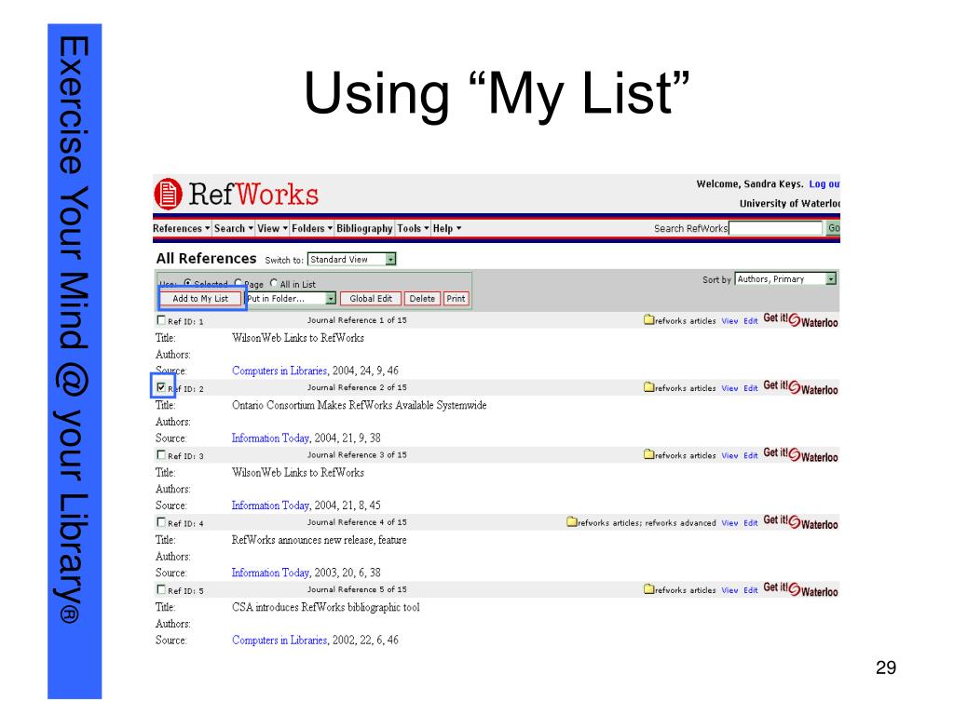This screenshot has height=715, width=954.
Task: Click the Global Edit button
Action: (371, 299)
